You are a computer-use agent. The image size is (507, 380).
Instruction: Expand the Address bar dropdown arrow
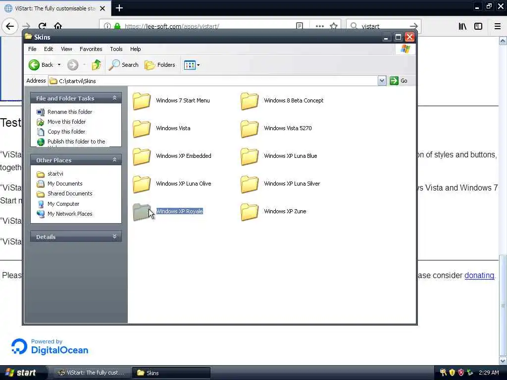pyautogui.click(x=382, y=81)
